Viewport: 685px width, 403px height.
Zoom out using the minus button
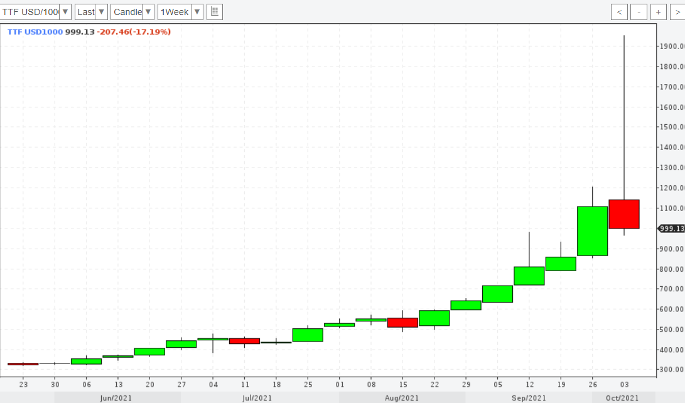click(639, 12)
